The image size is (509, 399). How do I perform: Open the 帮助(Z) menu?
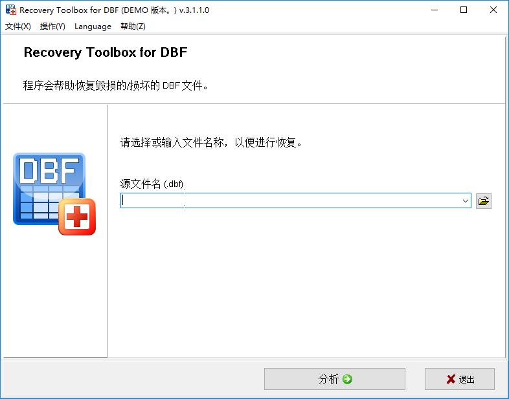[133, 27]
